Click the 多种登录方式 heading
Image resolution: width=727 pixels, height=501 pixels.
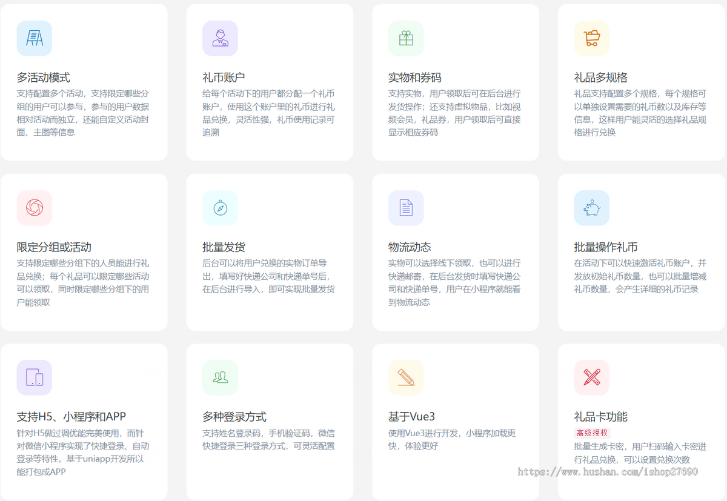coord(234,417)
